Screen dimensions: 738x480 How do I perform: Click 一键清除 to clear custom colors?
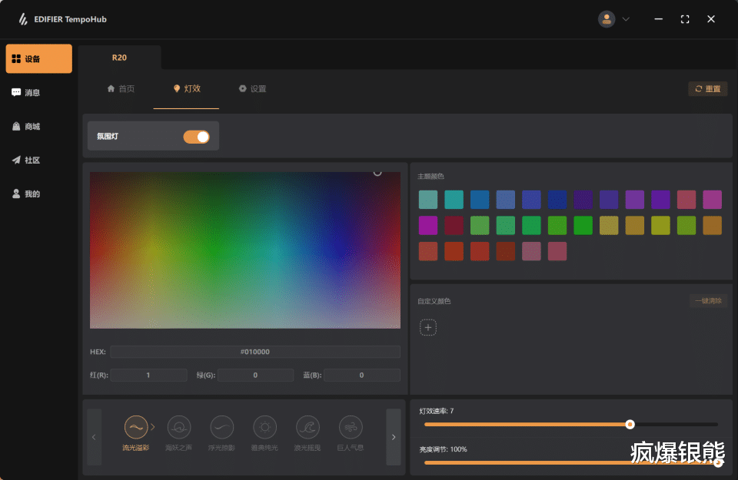tap(708, 301)
